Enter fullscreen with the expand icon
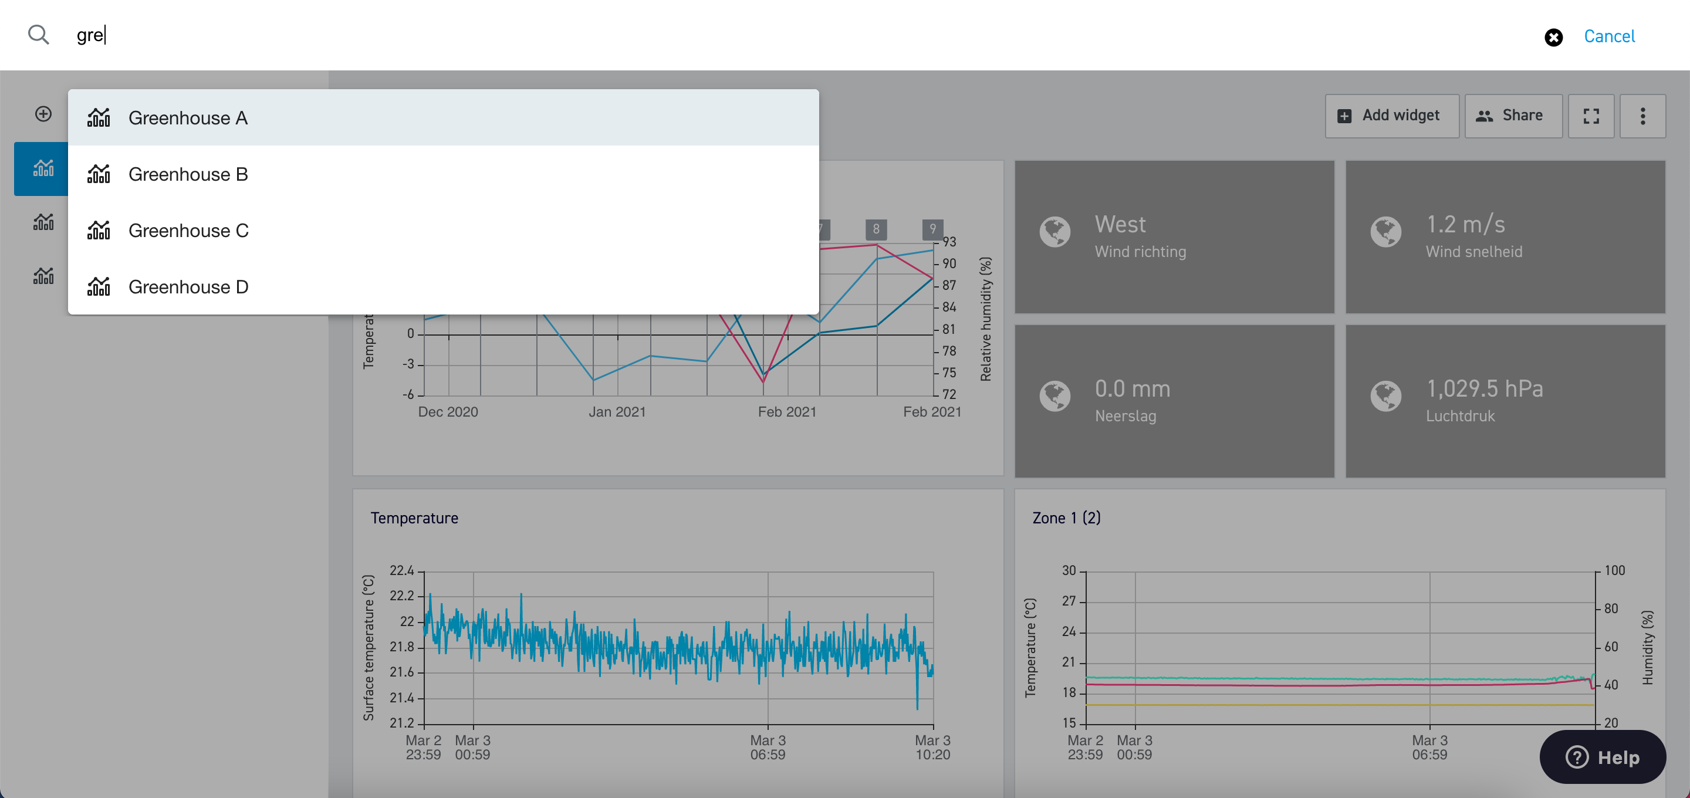 coord(1591,116)
